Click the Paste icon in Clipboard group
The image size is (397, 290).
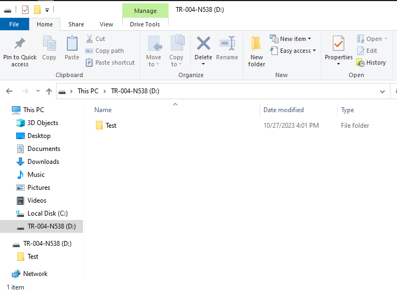[x=72, y=44]
